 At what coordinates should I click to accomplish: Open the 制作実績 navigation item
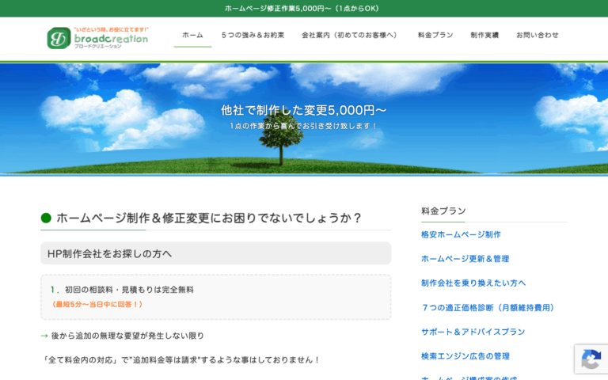484,35
